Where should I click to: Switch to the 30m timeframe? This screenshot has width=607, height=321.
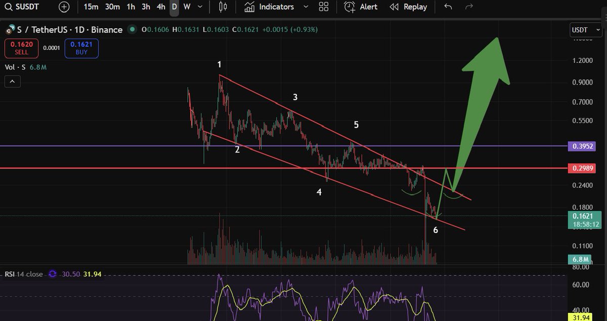112,7
